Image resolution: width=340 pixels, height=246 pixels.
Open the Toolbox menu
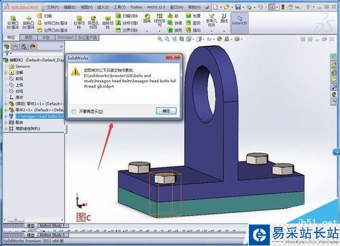[136, 7]
